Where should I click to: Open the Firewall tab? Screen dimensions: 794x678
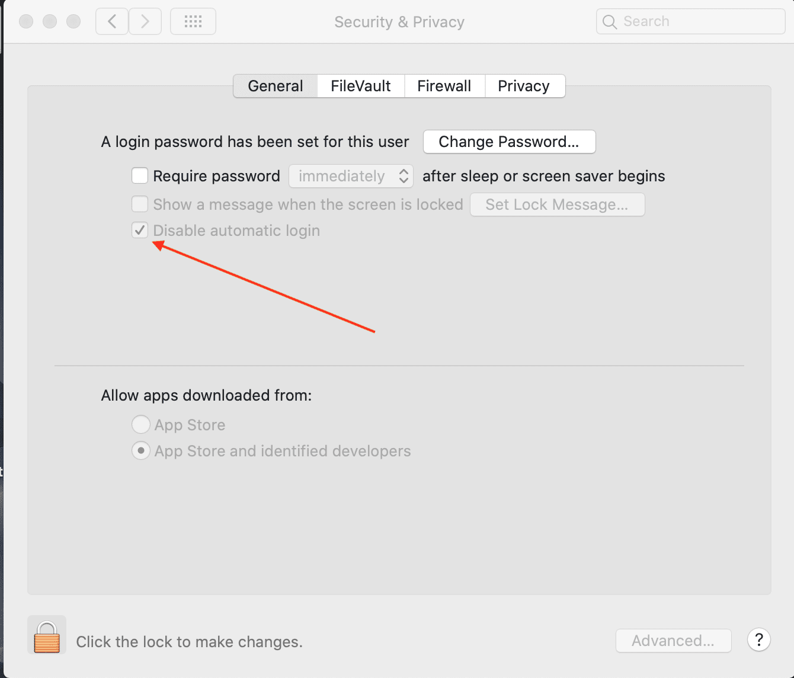click(x=444, y=86)
